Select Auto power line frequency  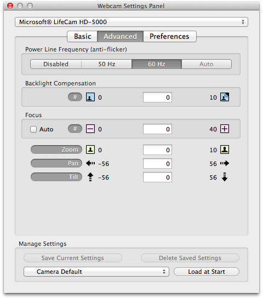coord(207,64)
